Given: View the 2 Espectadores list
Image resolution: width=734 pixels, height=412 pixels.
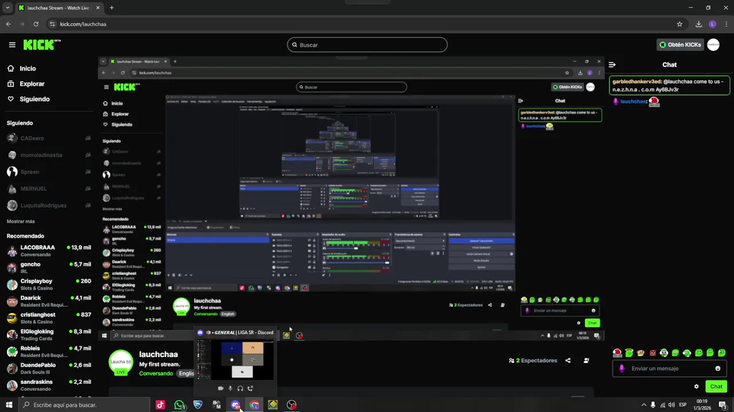Looking at the screenshot, I should [533, 360].
